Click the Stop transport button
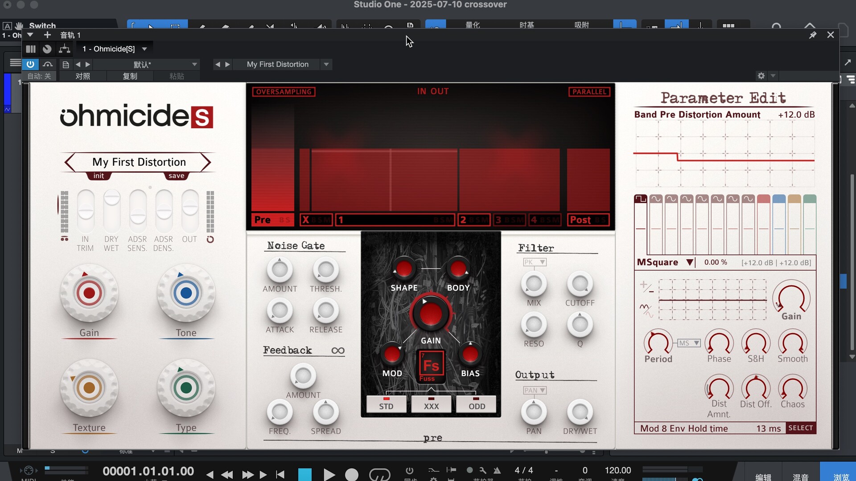Image resolution: width=856 pixels, height=481 pixels. (x=305, y=475)
